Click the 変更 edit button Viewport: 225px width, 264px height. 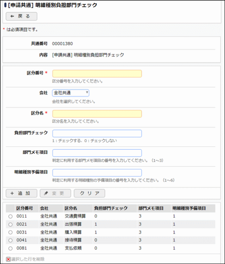tap(55, 193)
